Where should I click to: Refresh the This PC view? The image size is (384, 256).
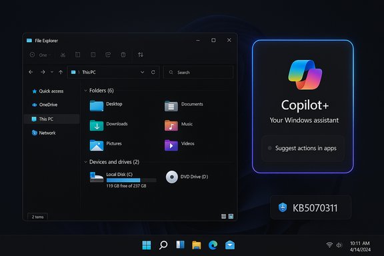tap(153, 72)
